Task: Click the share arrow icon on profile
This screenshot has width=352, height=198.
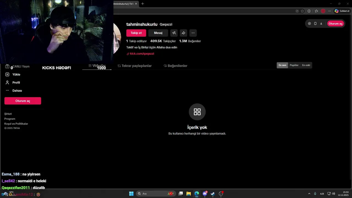Action: click(x=183, y=33)
